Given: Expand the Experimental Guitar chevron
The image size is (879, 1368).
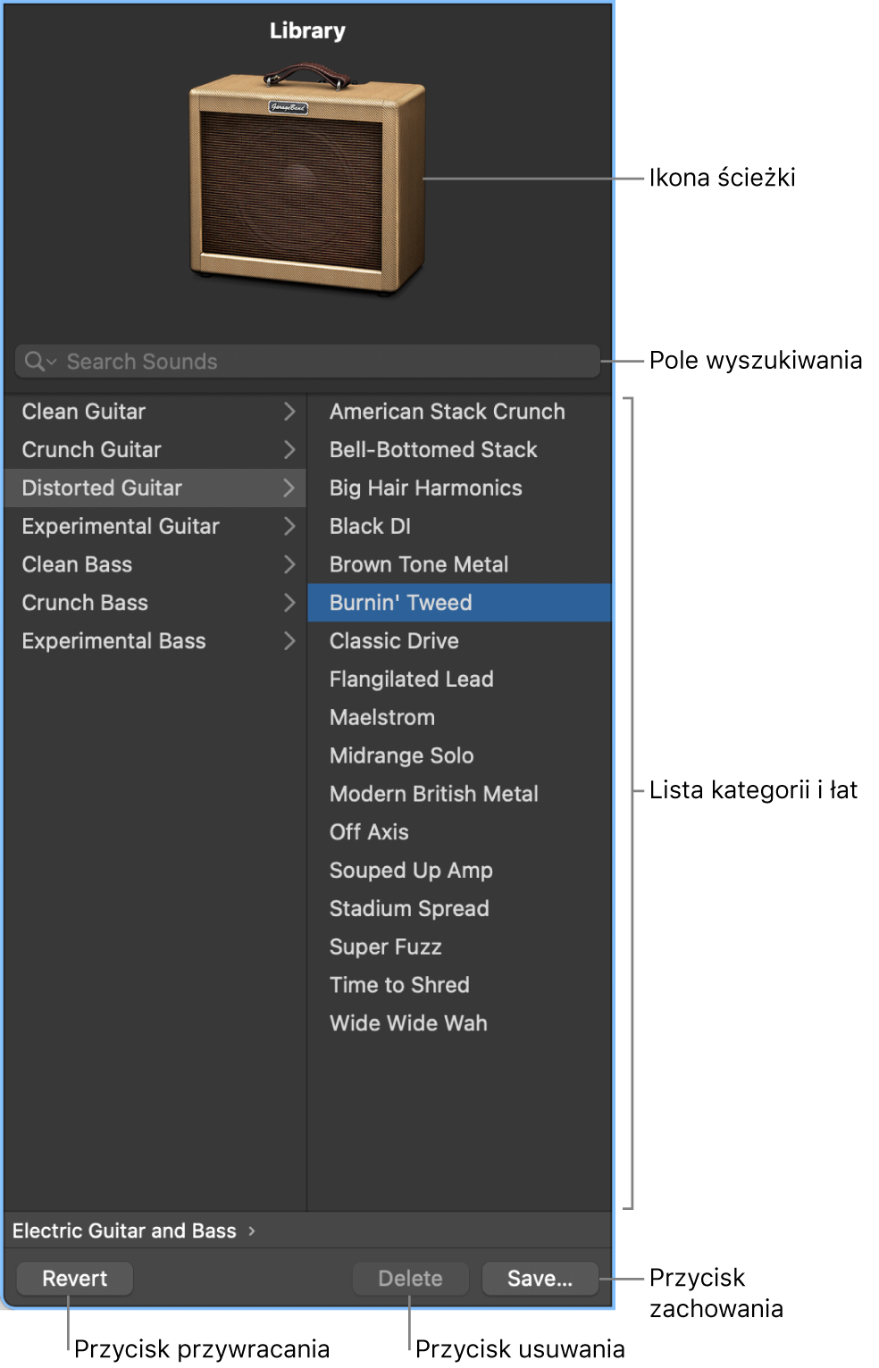Looking at the screenshot, I should pos(289,527).
